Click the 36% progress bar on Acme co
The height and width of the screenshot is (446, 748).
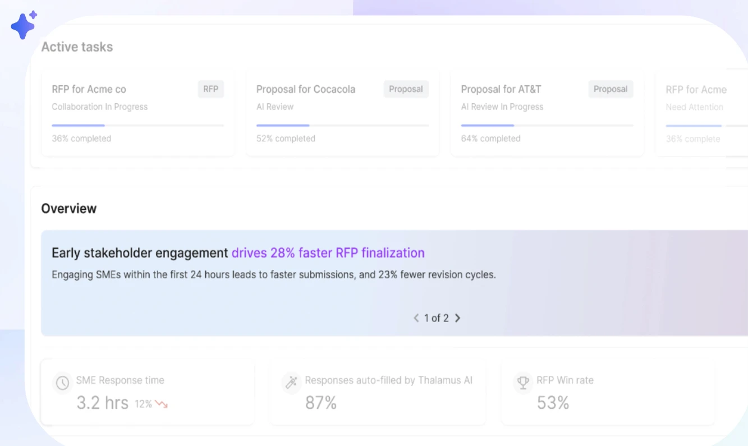(x=138, y=126)
